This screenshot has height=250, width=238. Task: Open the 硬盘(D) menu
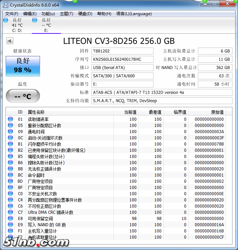click(x=85, y=14)
